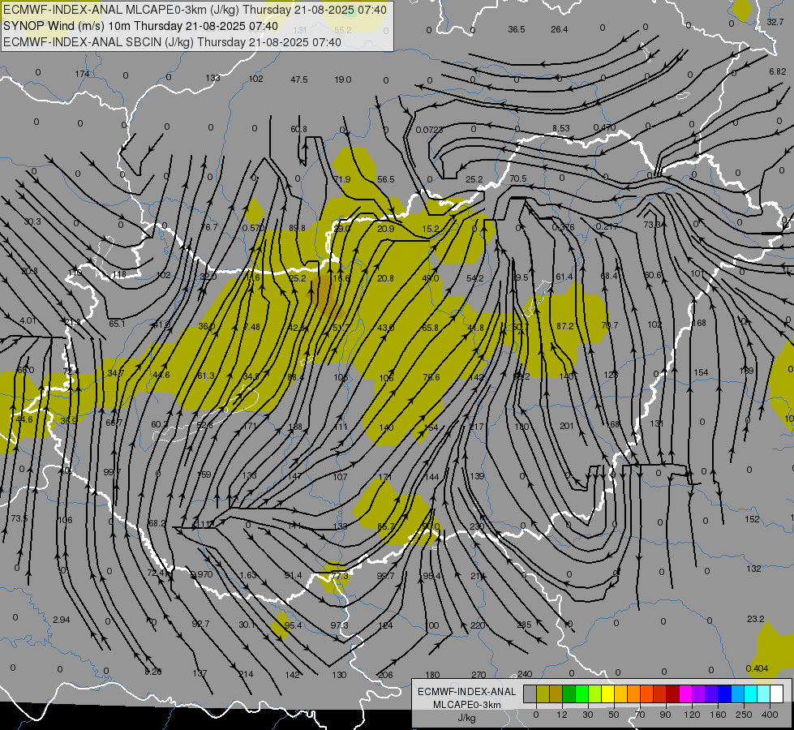Click the map value 0.970
This screenshot has width=794, height=730.
pyautogui.click(x=201, y=574)
